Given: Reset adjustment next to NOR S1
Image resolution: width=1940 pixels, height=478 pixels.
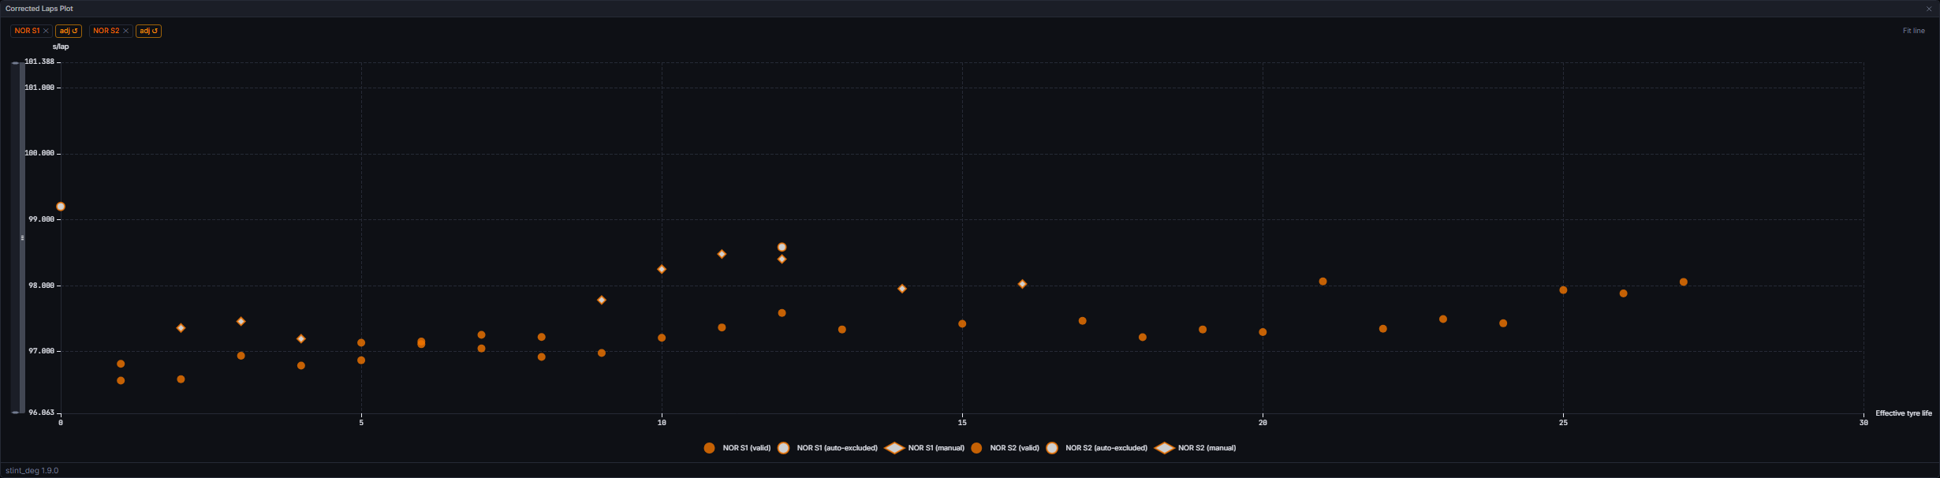Looking at the screenshot, I should point(69,31).
